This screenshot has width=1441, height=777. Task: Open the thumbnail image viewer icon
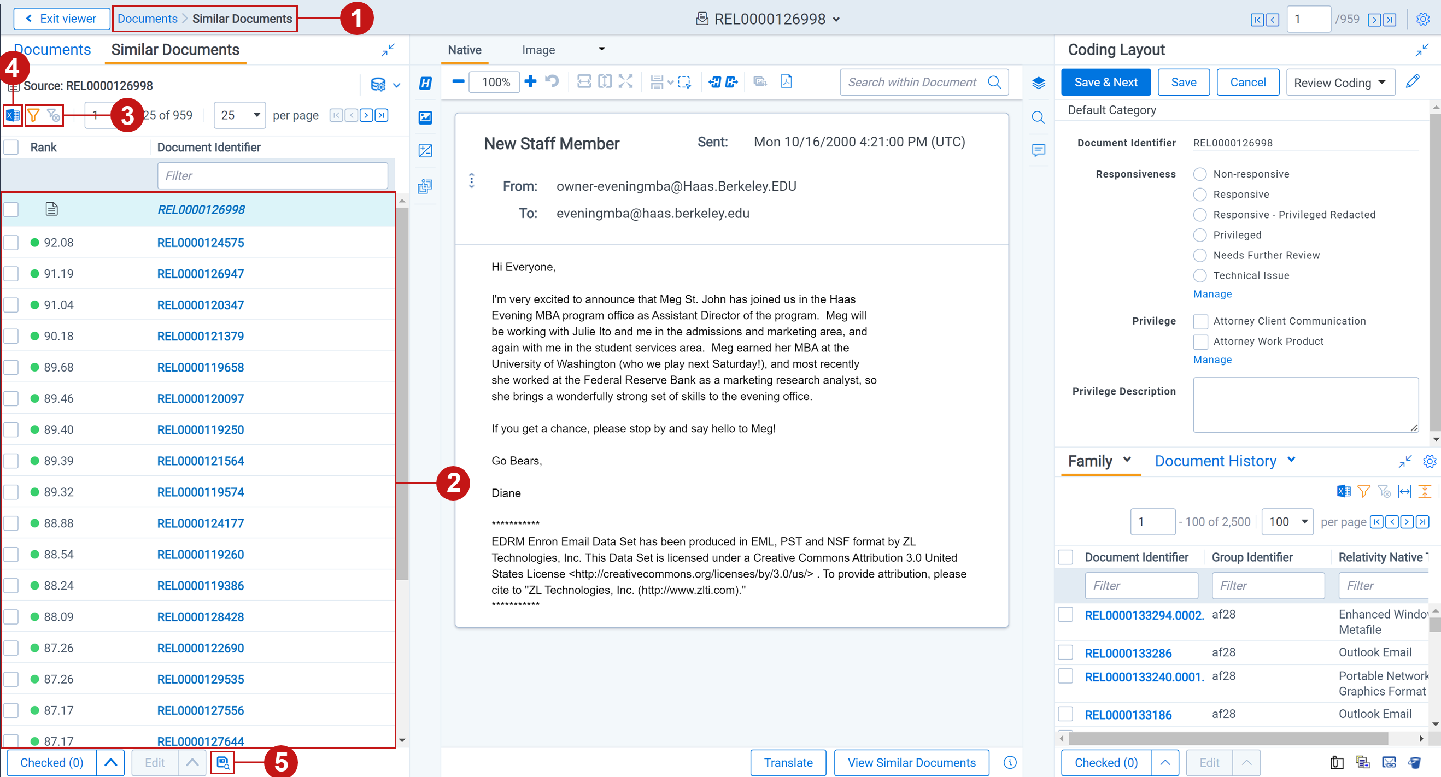(425, 117)
